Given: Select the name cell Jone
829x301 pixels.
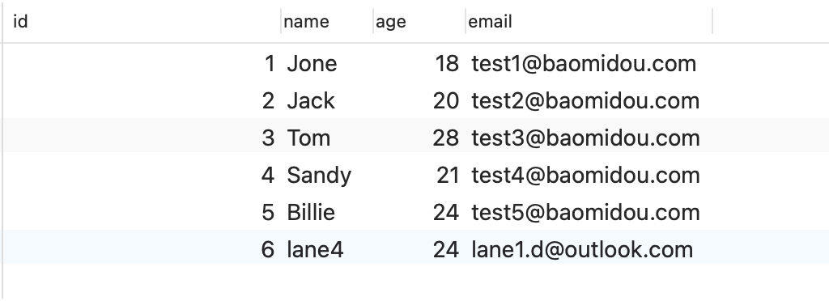Looking at the screenshot, I should (x=312, y=64).
